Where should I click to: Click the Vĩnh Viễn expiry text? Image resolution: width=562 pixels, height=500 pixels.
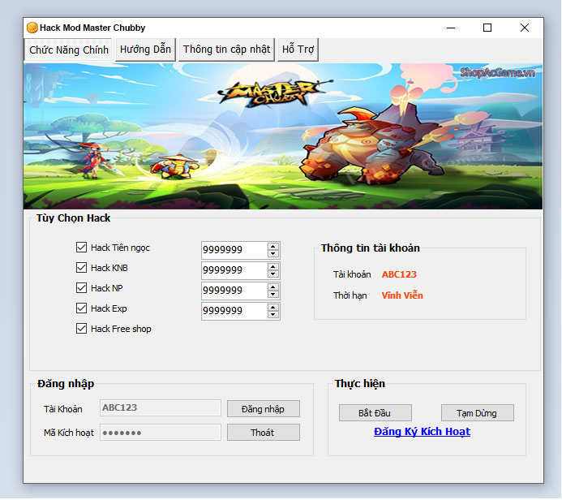[x=402, y=295]
